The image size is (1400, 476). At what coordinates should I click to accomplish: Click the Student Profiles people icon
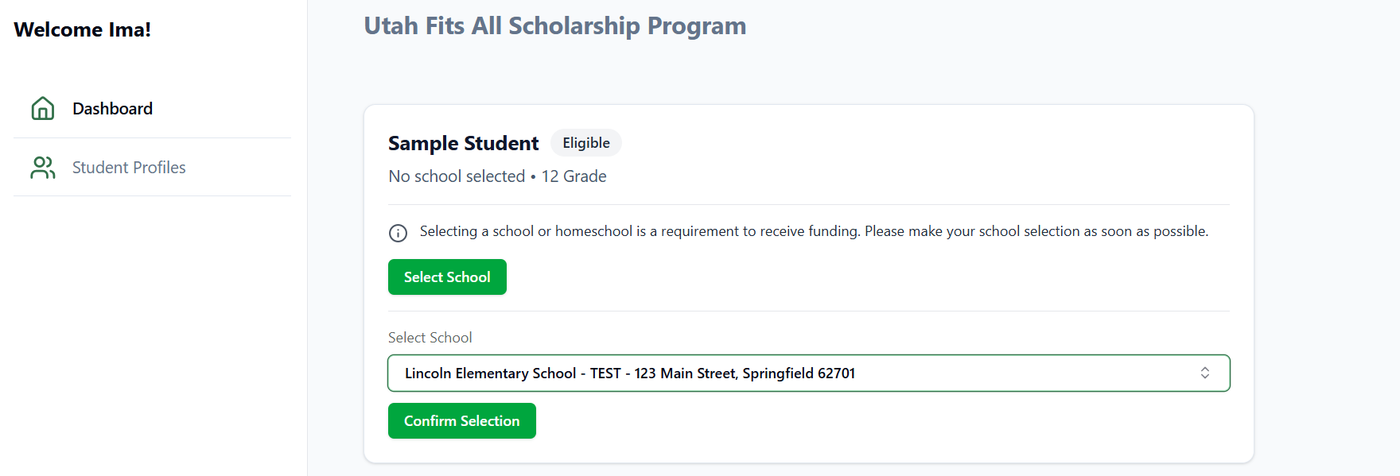point(43,167)
